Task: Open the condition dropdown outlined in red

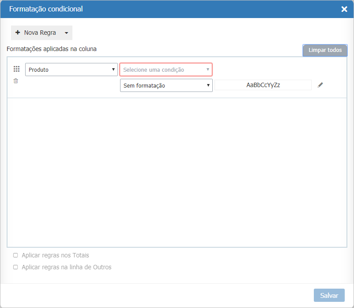Action: coord(166,70)
